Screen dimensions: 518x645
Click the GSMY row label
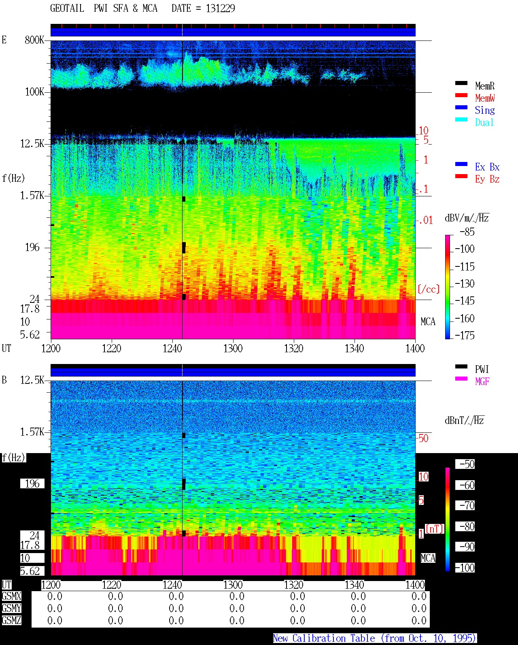pyautogui.click(x=11, y=609)
